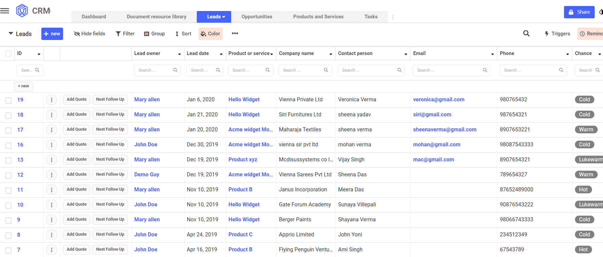Viewport: 603px width, 257px height.
Task: Click Next Follow Up for lead 18
Action: [x=110, y=114]
